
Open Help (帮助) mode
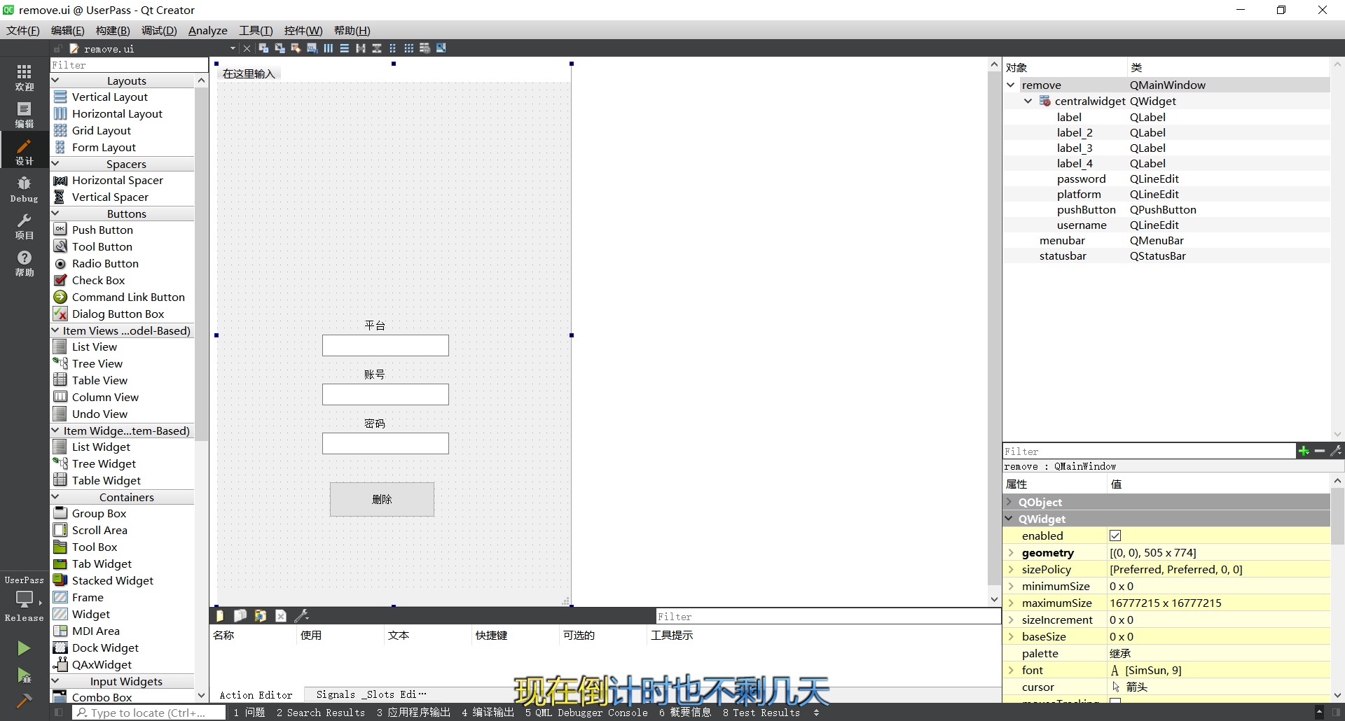(24, 263)
